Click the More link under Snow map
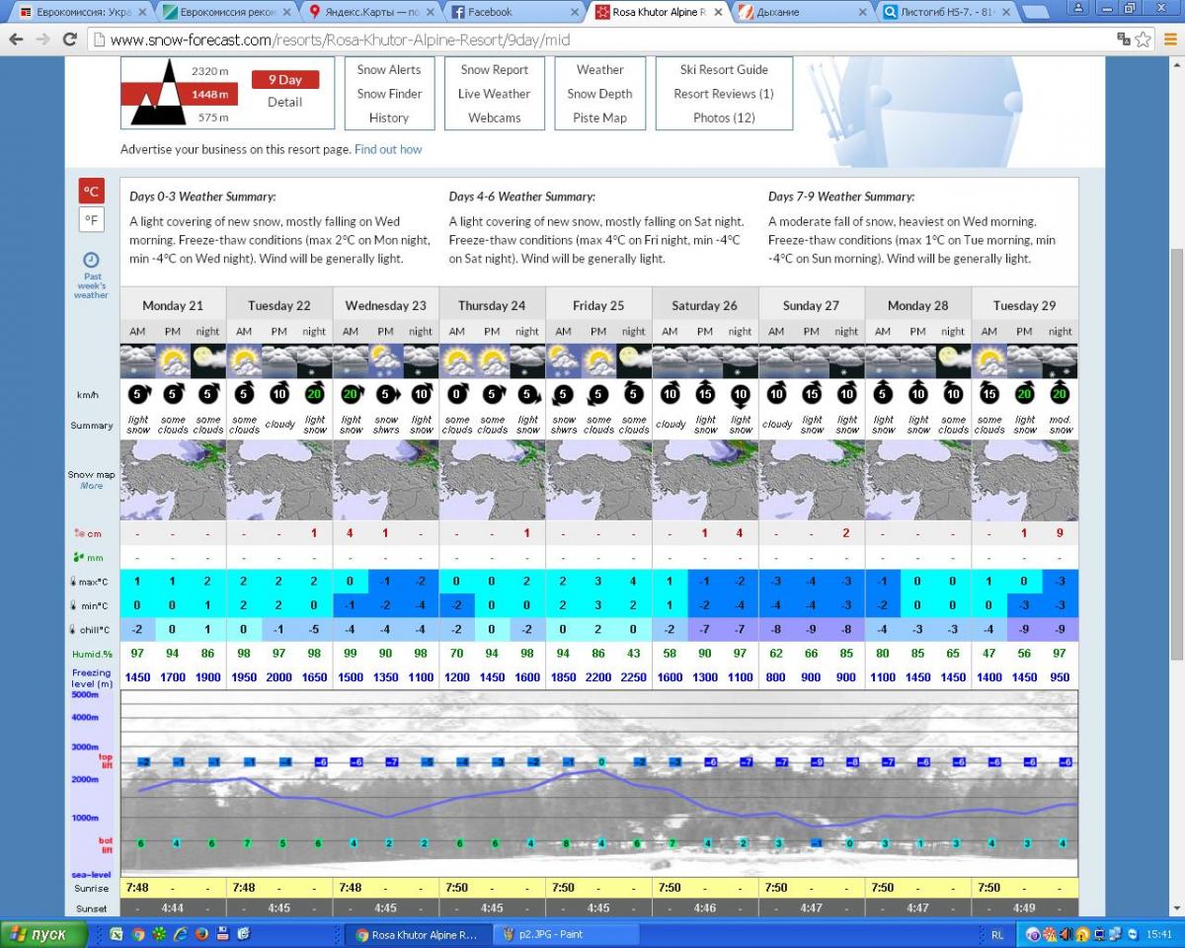The image size is (1185, 948). pos(91,486)
